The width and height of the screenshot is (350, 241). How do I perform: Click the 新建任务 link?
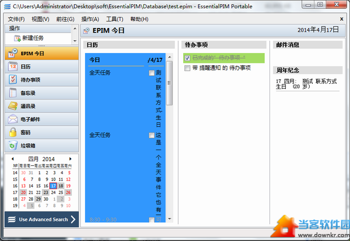(33, 38)
